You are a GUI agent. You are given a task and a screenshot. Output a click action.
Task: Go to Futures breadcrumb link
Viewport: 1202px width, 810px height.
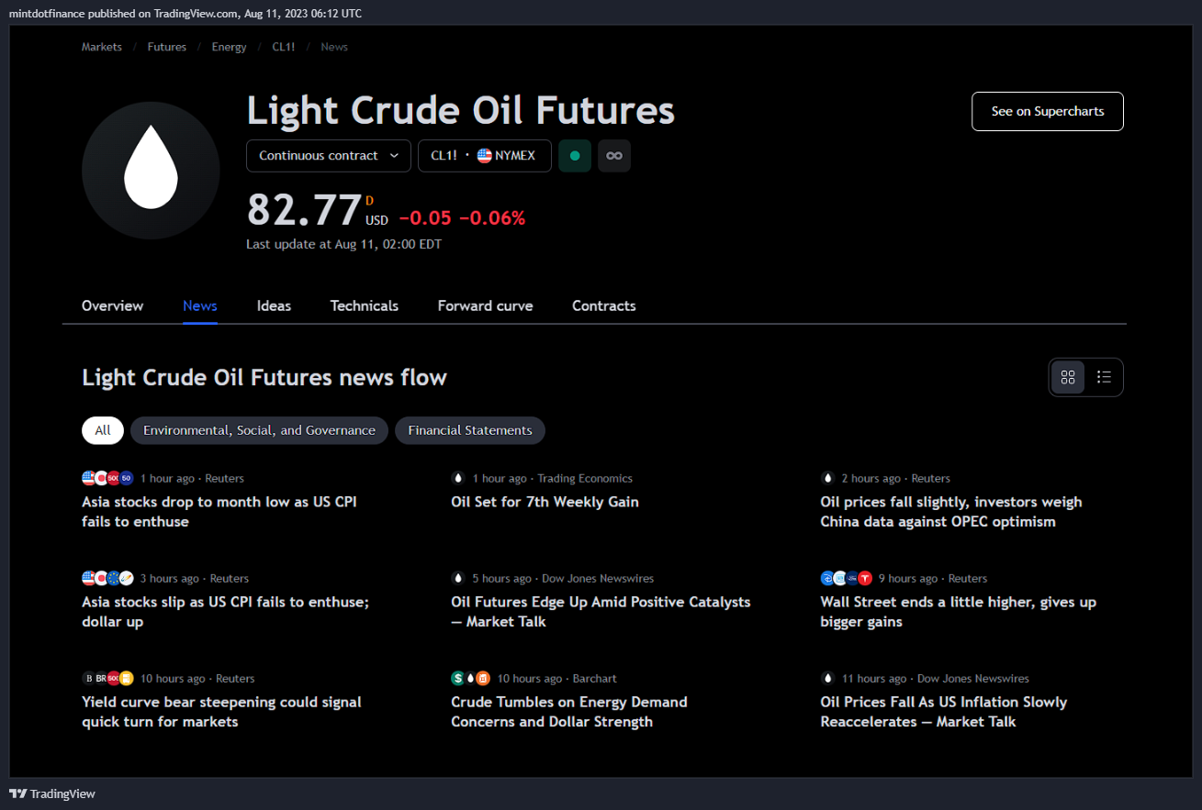point(167,47)
